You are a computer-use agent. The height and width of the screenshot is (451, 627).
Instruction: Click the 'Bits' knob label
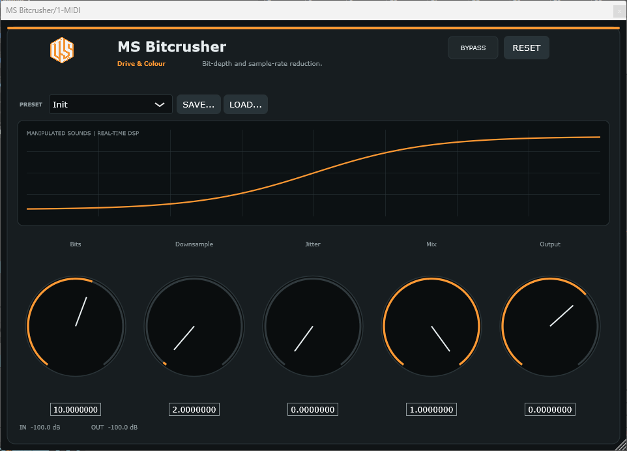coord(76,244)
